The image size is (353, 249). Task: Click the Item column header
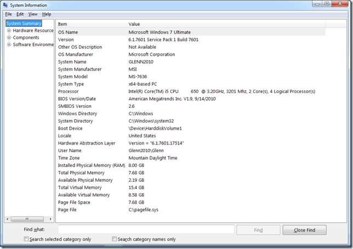click(91, 24)
